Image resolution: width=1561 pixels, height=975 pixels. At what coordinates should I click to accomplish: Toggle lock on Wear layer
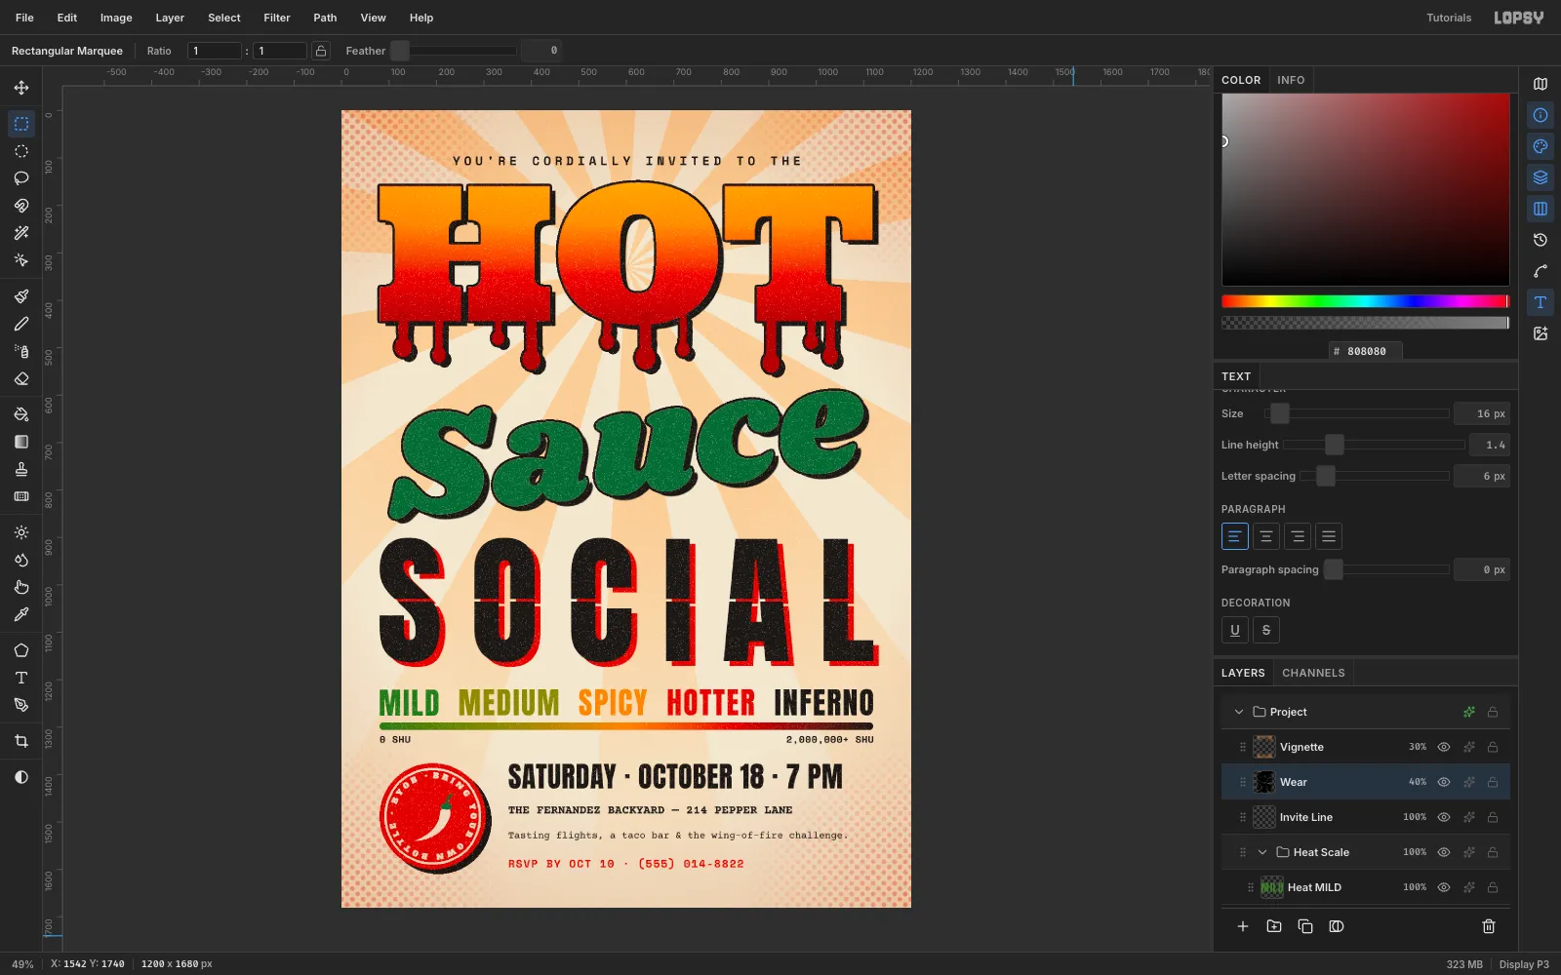click(x=1493, y=782)
